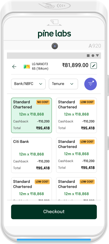Choose top-right LOW COST Standard Chartered card
109x244 pixels.
point(76,115)
